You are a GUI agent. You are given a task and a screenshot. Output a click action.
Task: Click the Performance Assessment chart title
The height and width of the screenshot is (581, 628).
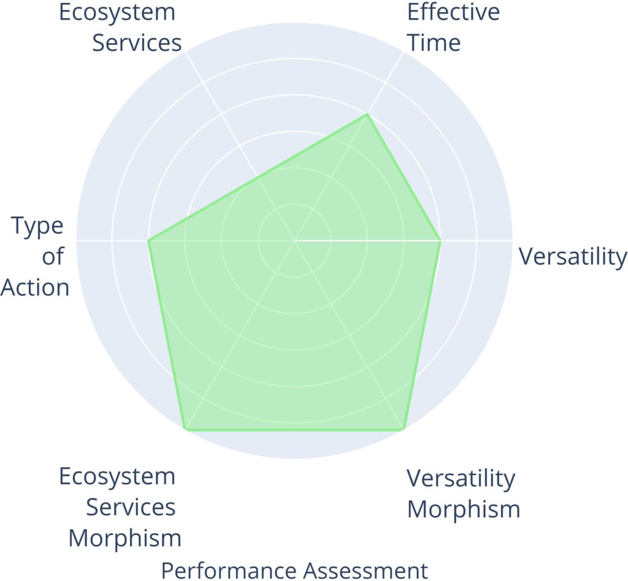click(294, 569)
